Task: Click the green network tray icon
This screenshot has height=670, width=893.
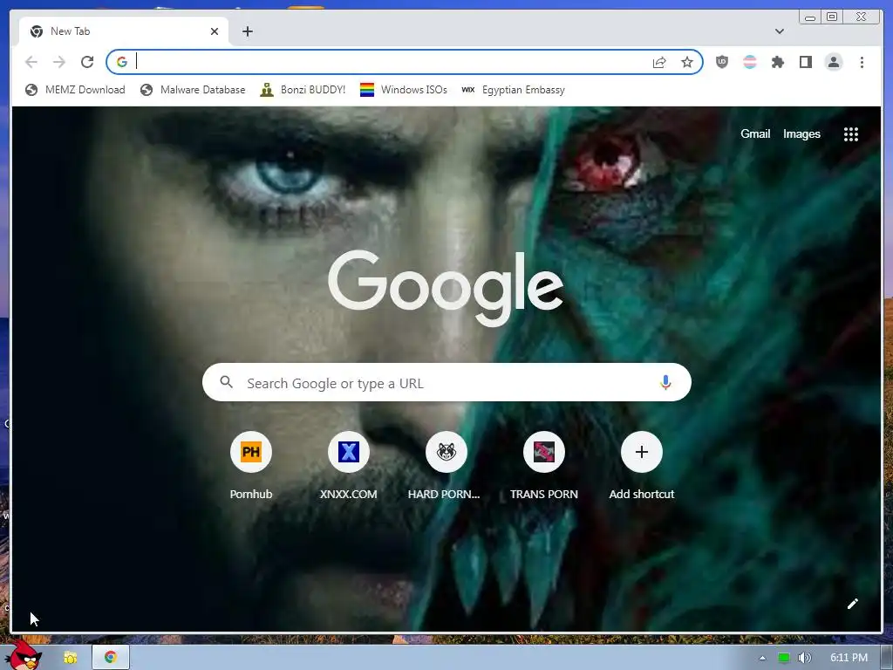Action: click(784, 658)
